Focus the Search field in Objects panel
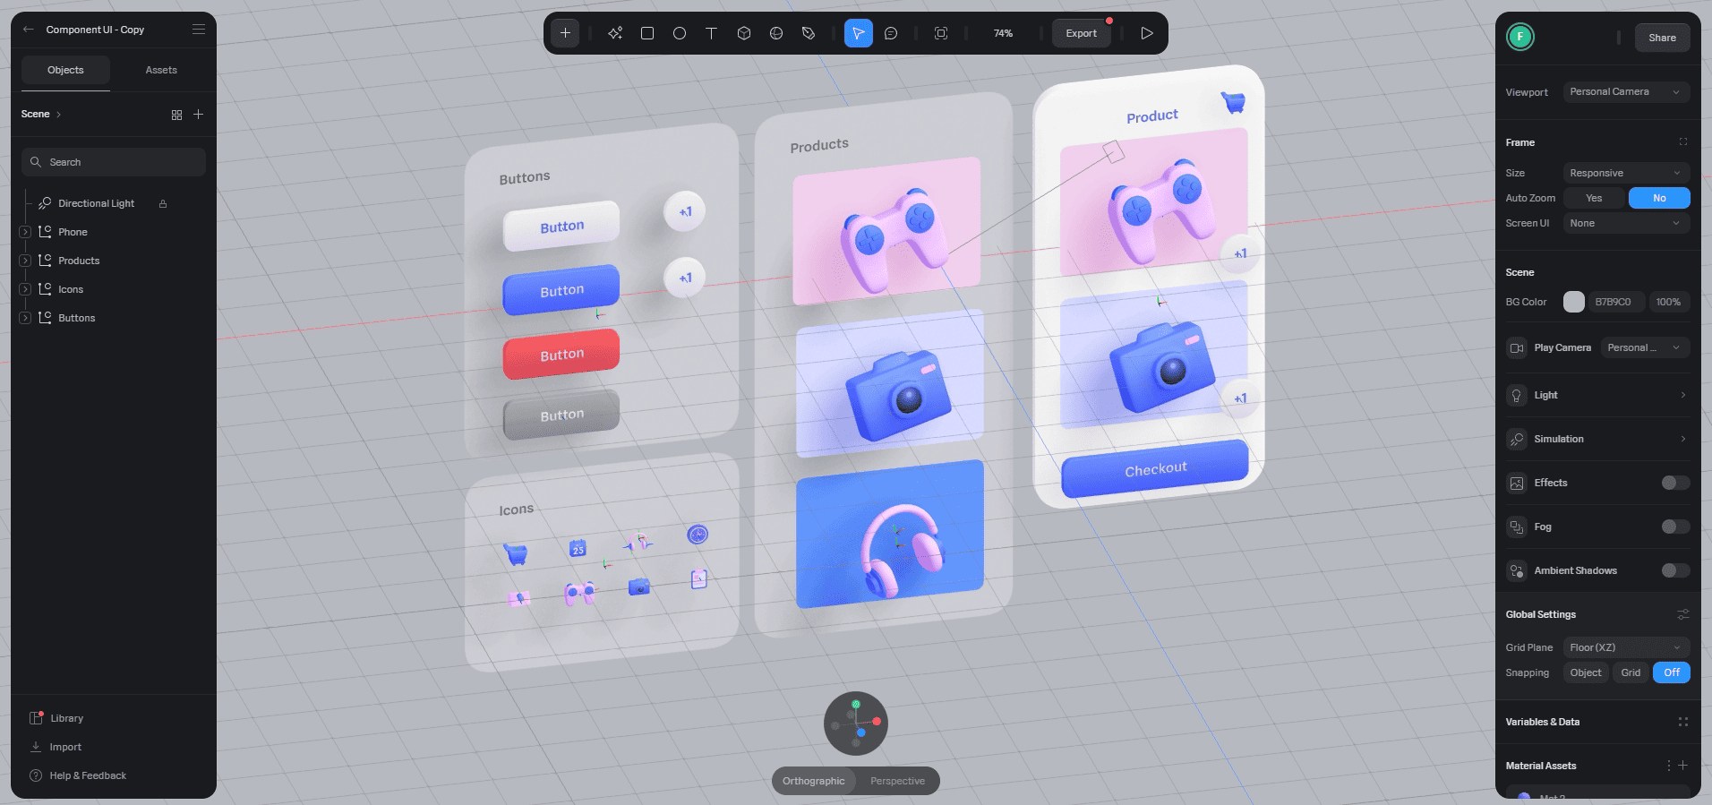This screenshot has height=805, width=1712. pyautogui.click(x=114, y=162)
